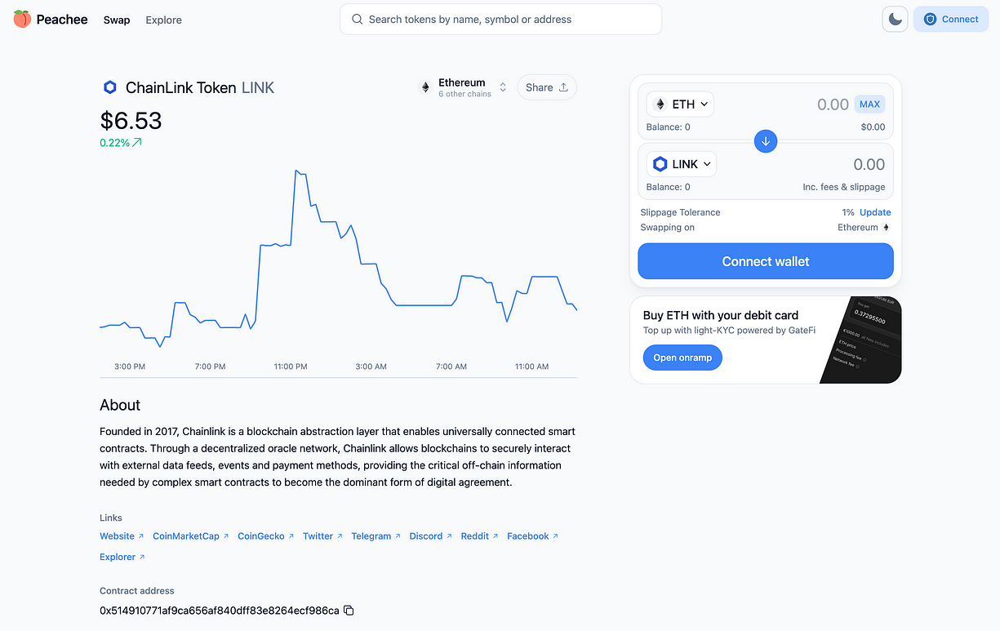Open the ETH token selector dropdown

click(680, 104)
